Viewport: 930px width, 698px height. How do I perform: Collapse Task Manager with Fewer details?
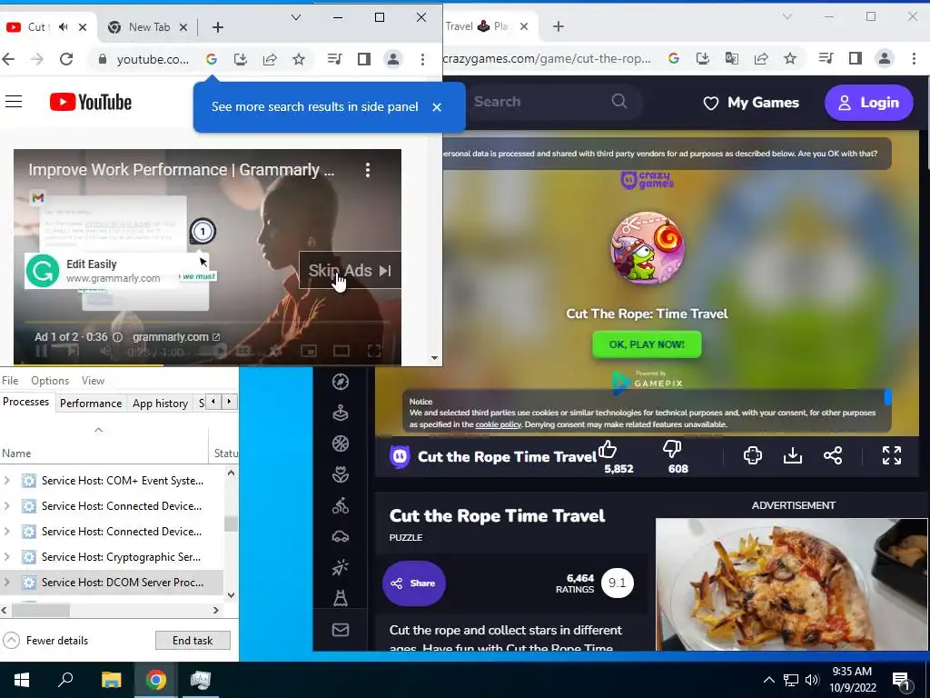45,641
